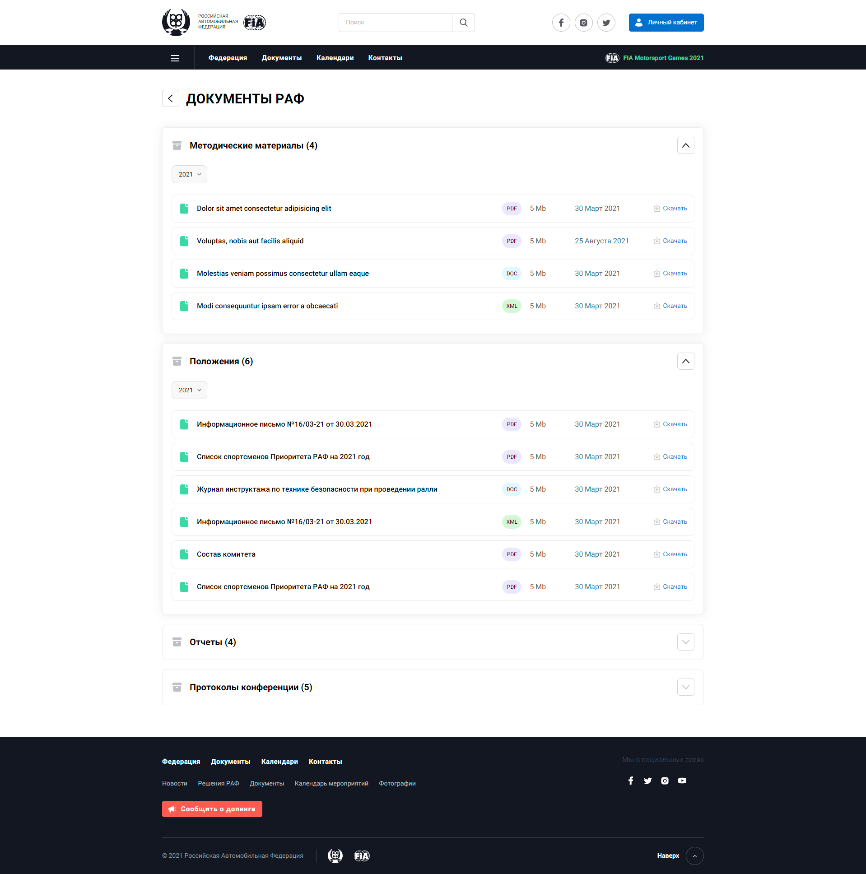
Task: Click the FIA logo in header
Action: (x=255, y=22)
